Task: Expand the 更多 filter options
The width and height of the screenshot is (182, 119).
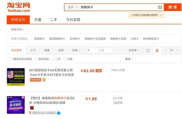Action: pyautogui.click(x=129, y=59)
